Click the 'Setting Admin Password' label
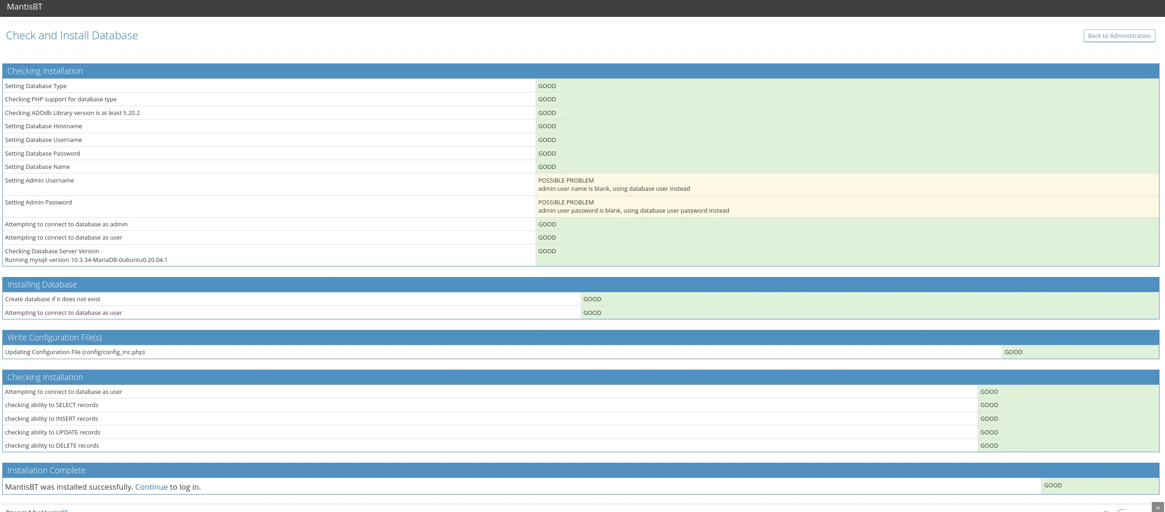The image size is (1165, 512). (x=38, y=202)
